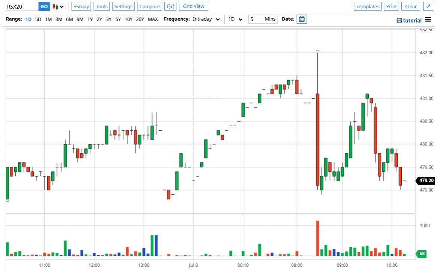Viewport: 437px width, 272px height.
Task: Switch to Grid View
Action: [194, 6]
